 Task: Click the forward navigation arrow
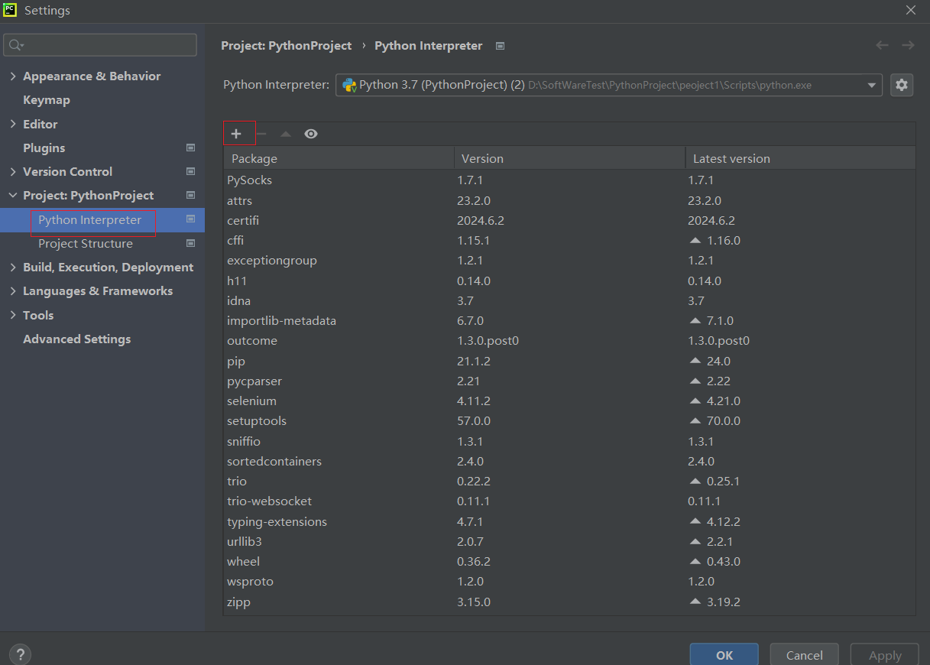click(908, 45)
